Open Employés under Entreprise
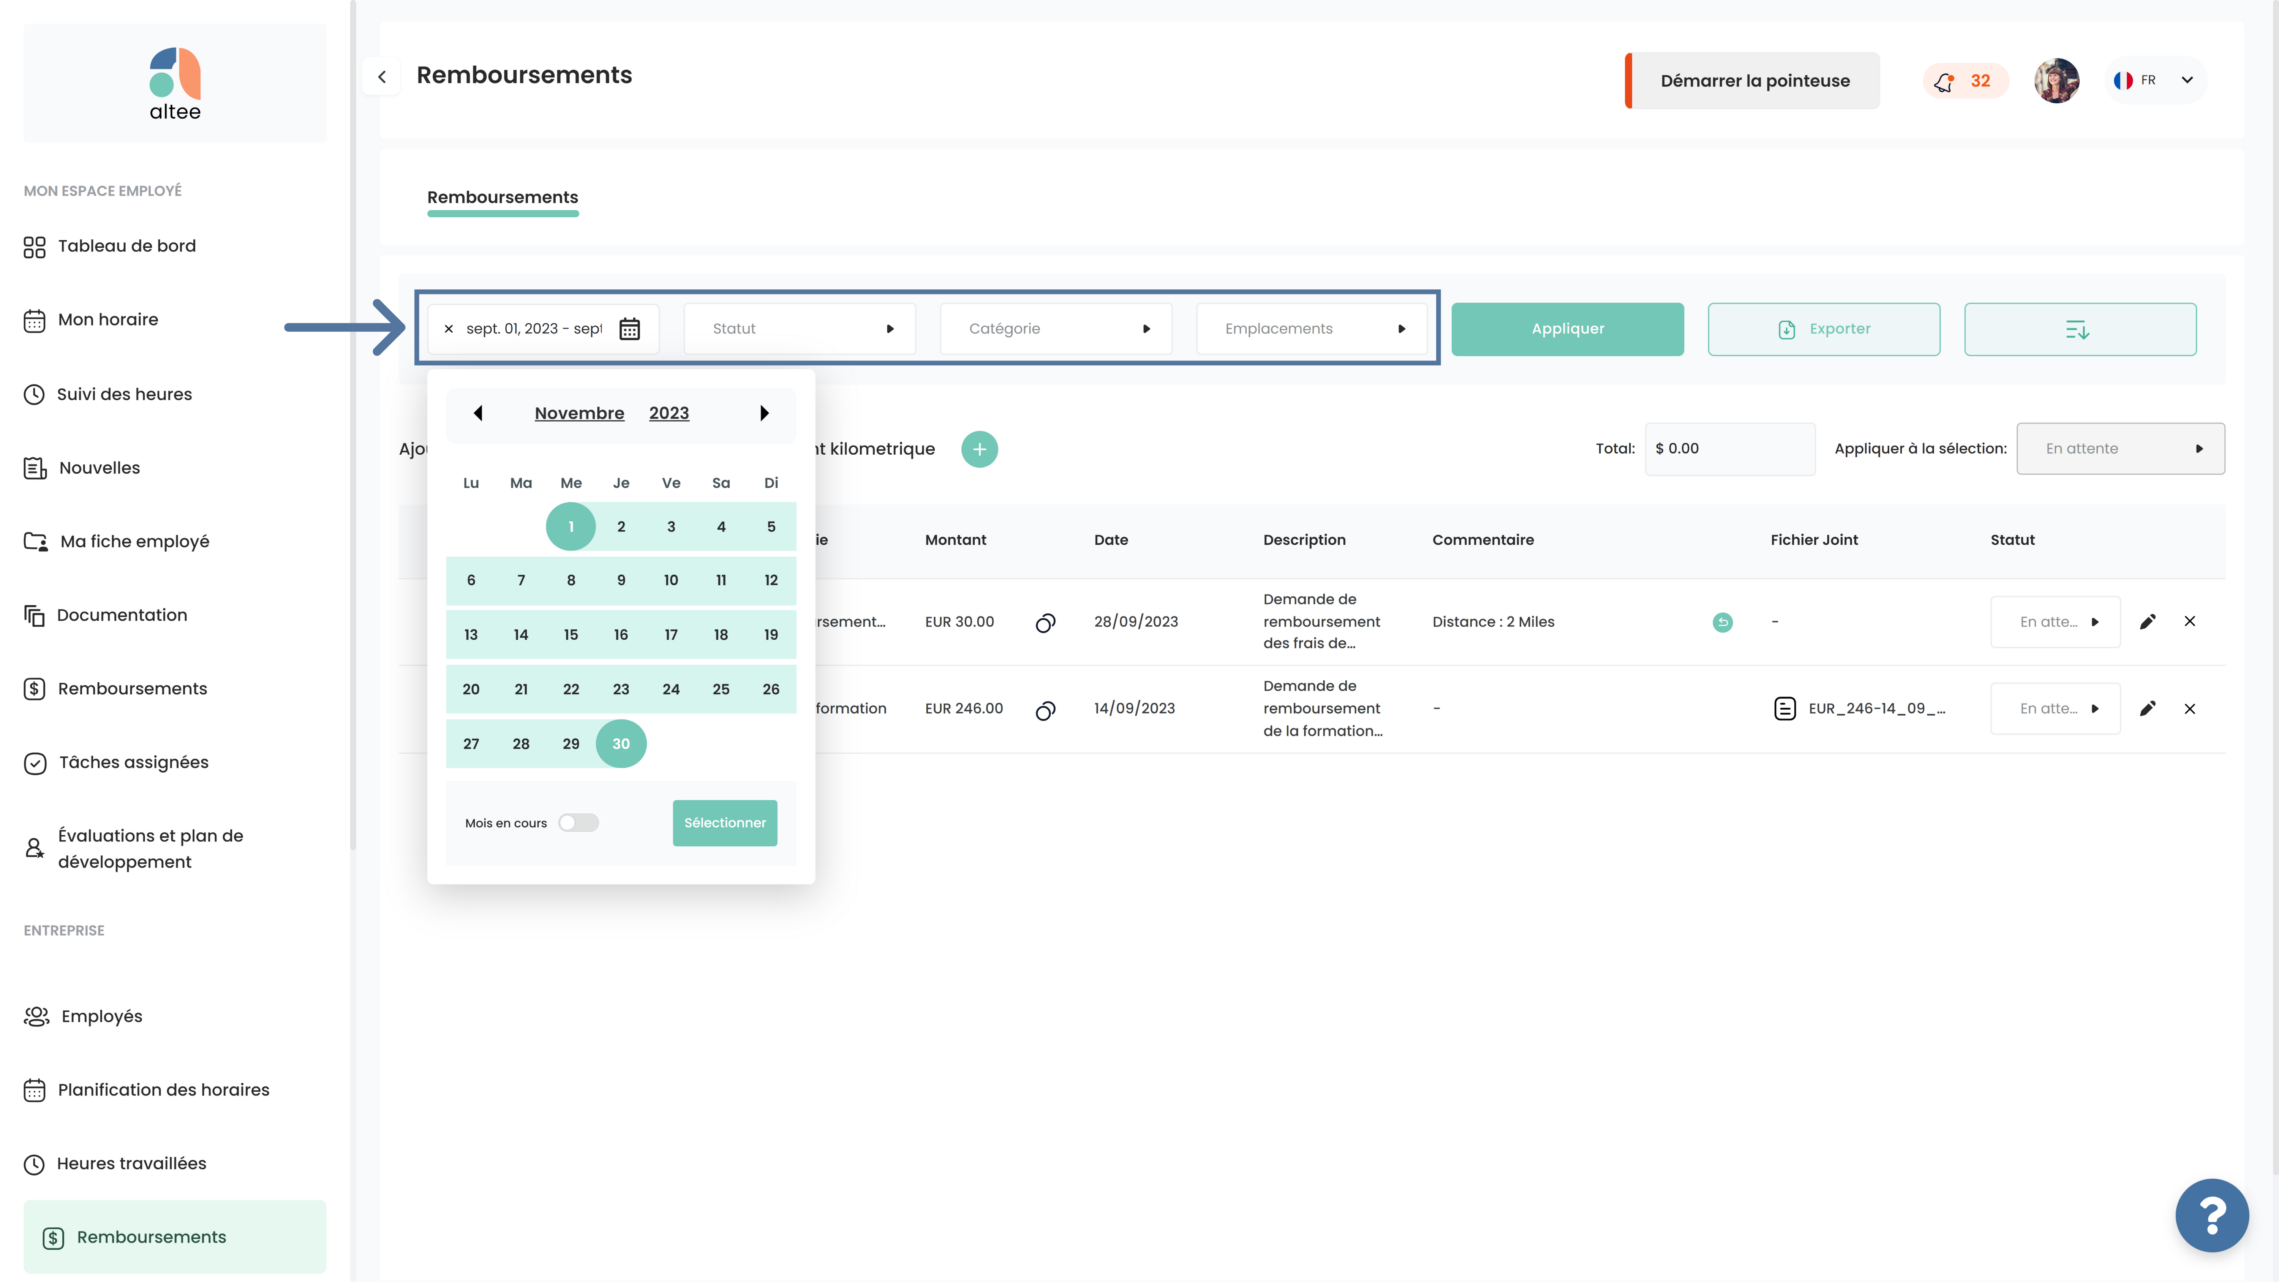Viewport: 2279px width, 1282px height. pyautogui.click(x=83, y=1016)
